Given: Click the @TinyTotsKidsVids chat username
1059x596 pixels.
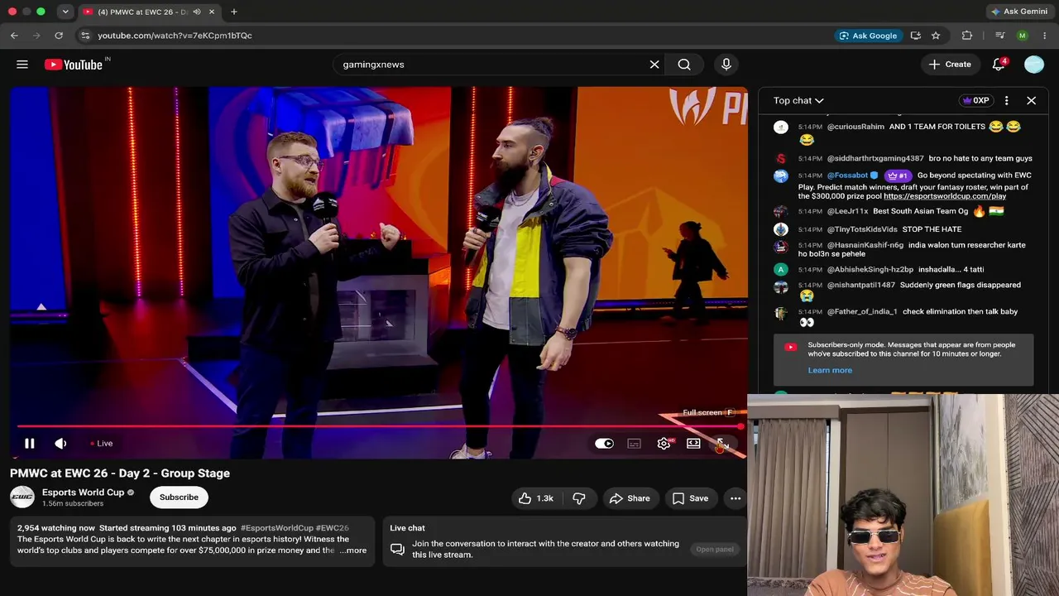Looking at the screenshot, I should click(862, 229).
